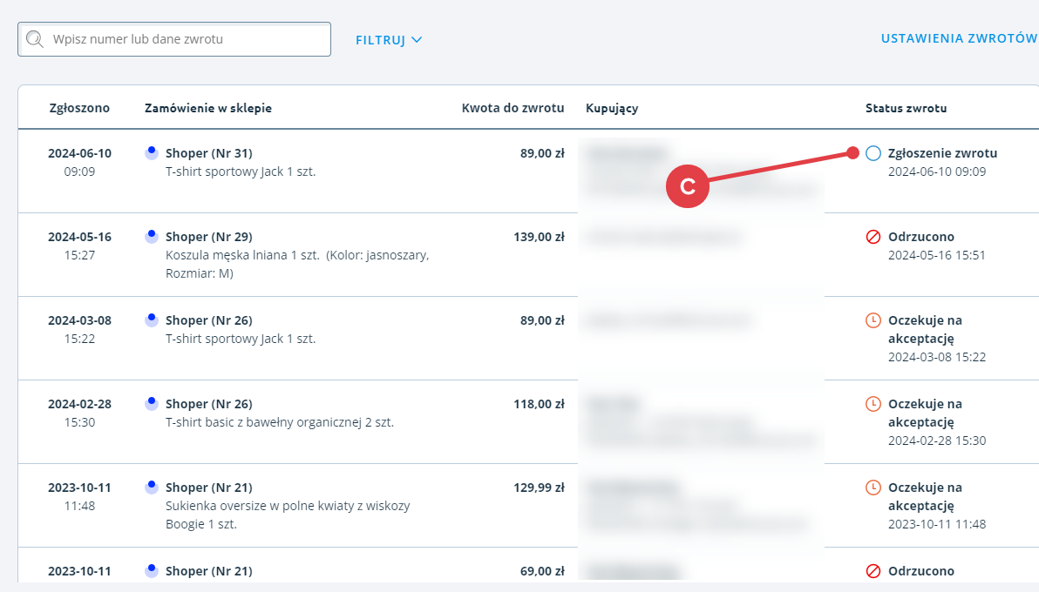Focus the return number search field

(x=174, y=39)
